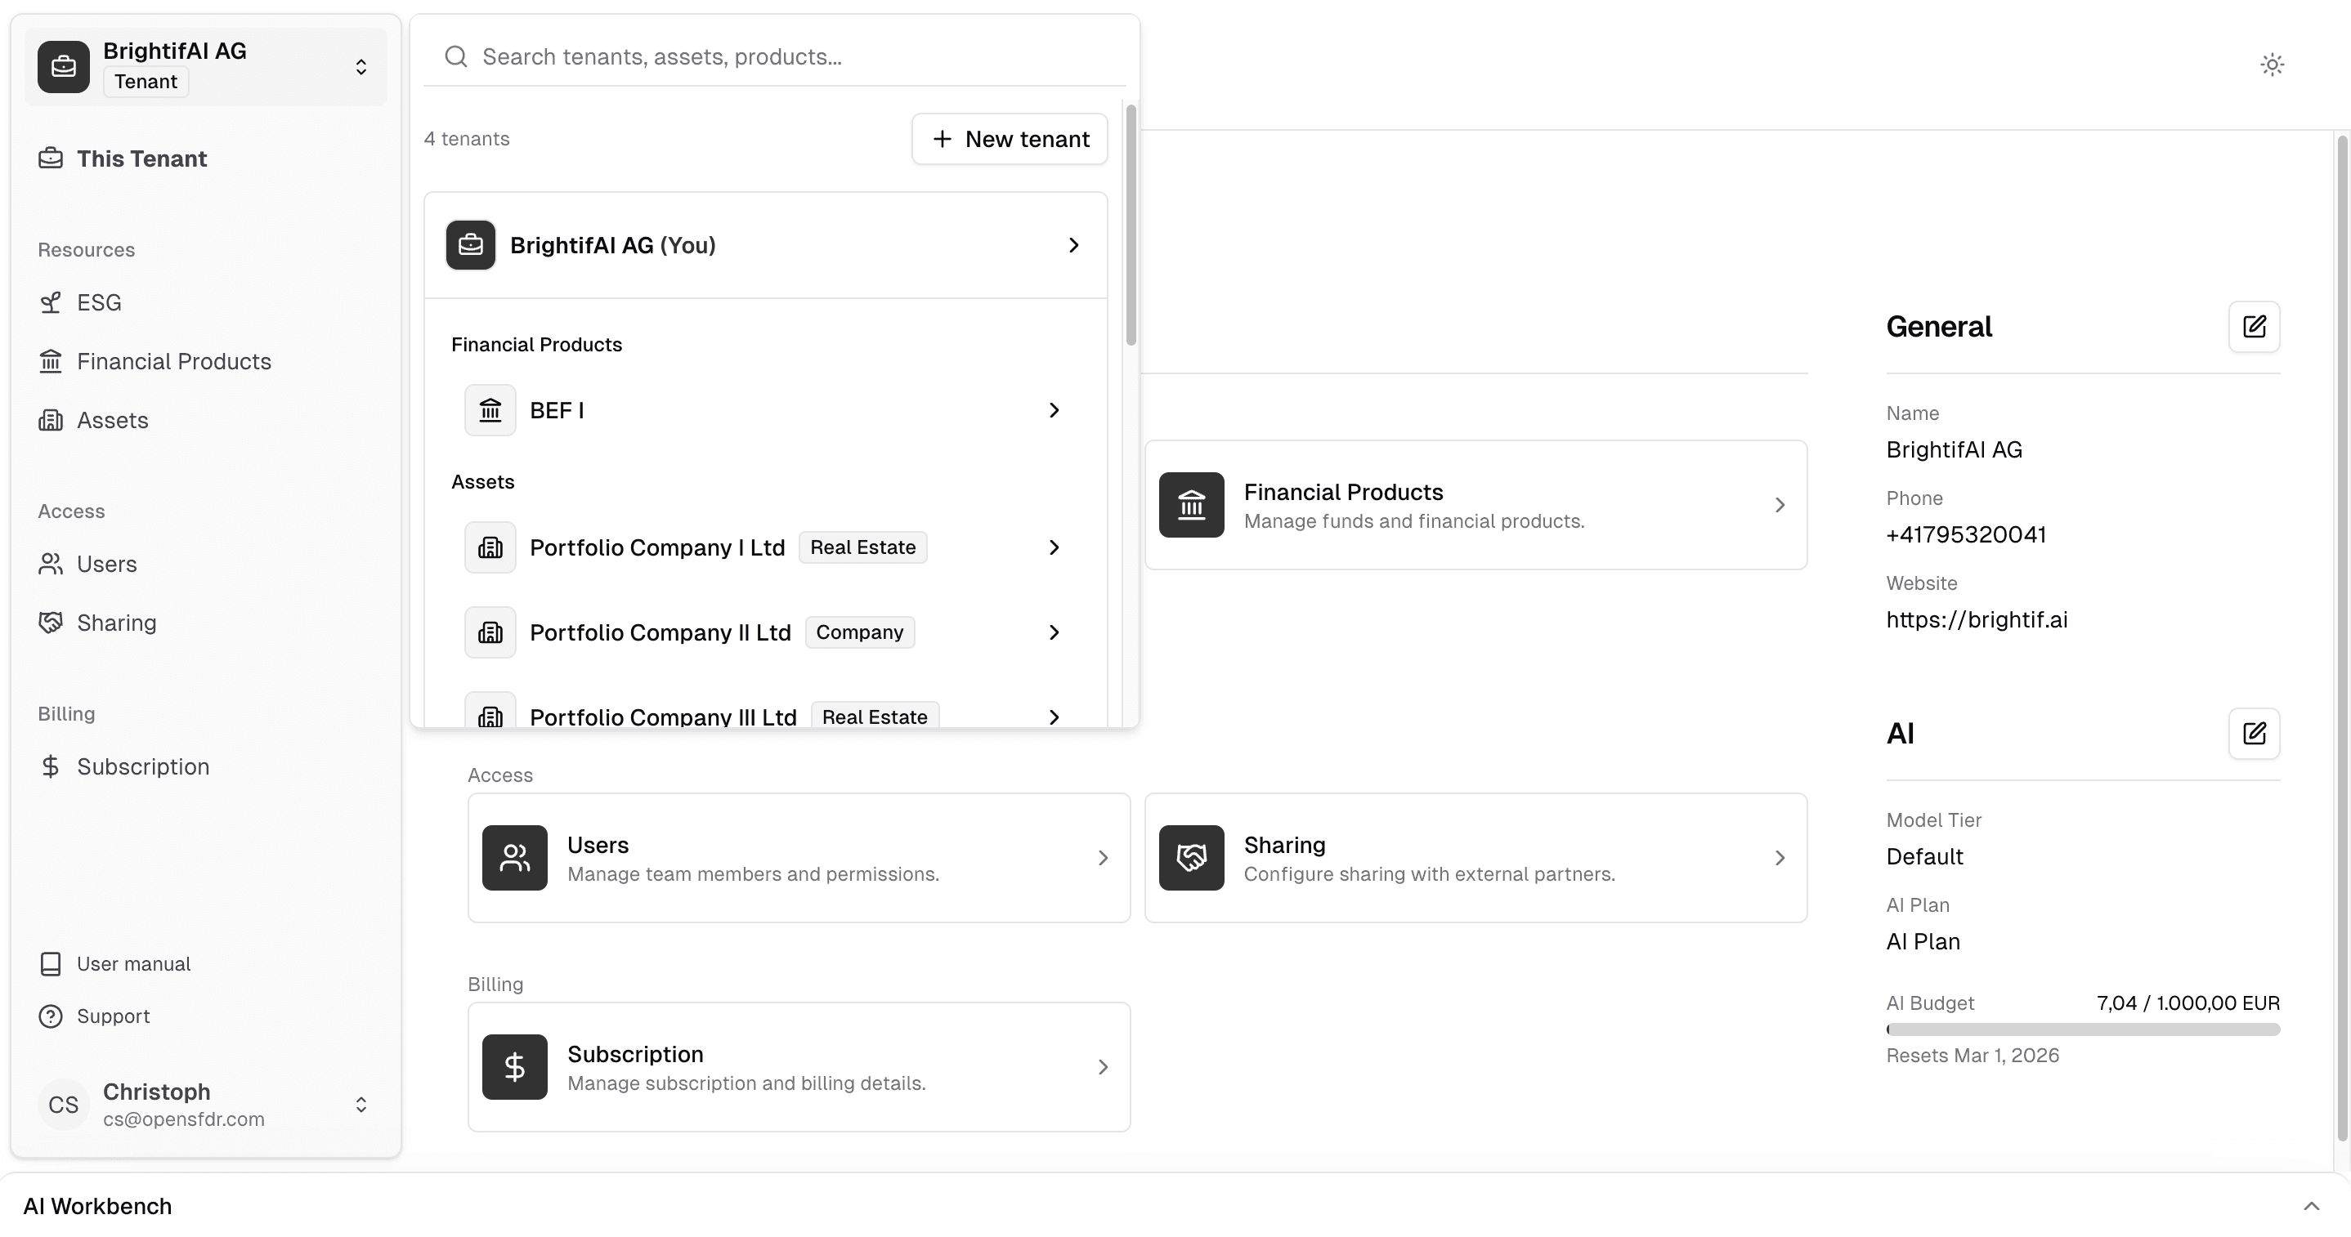Click the tenant search input field
The height and width of the screenshot is (1237, 2351).
776,56
